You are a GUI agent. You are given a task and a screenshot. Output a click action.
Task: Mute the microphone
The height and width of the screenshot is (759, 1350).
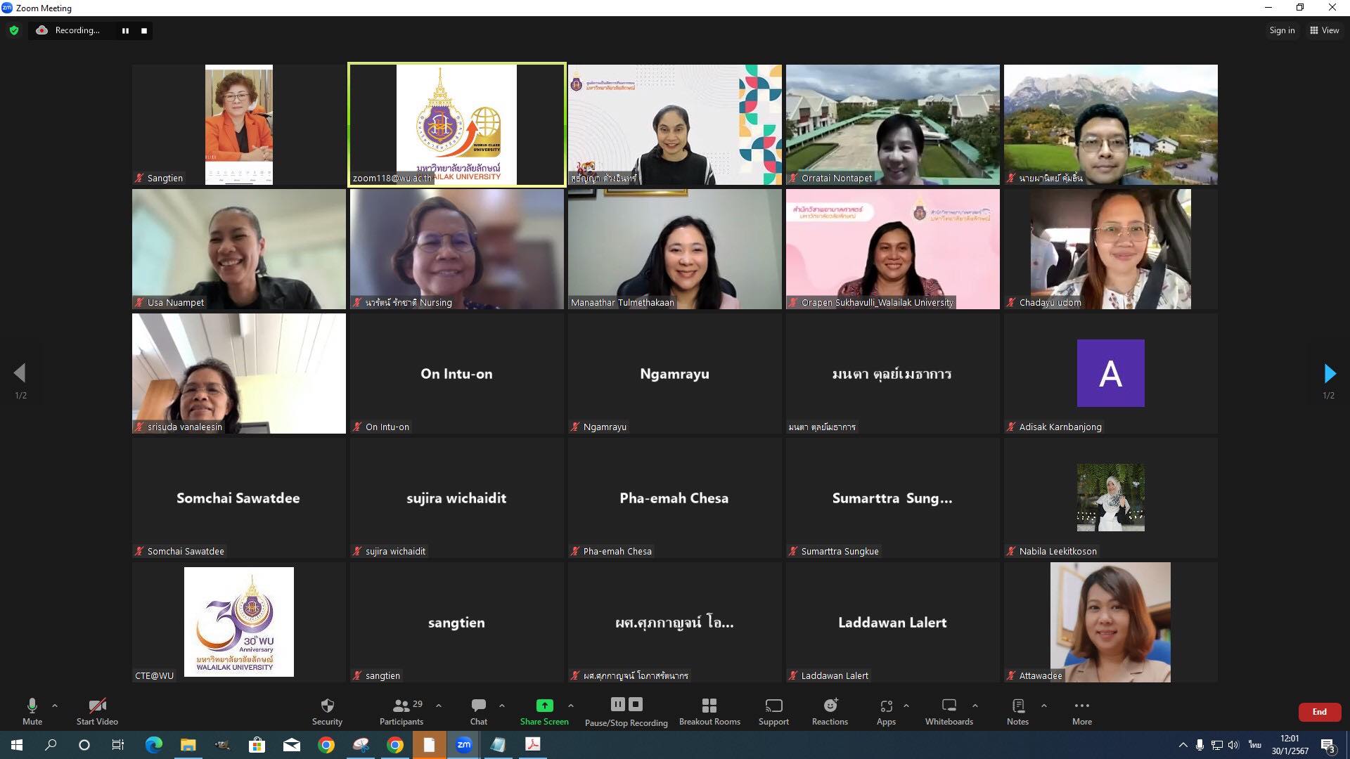click(x=32, y=711)
